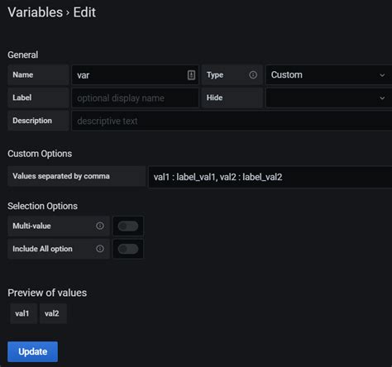Expand the Hide dropdown
The height and width of the screenshot is (367, 392).
[328, 98]
